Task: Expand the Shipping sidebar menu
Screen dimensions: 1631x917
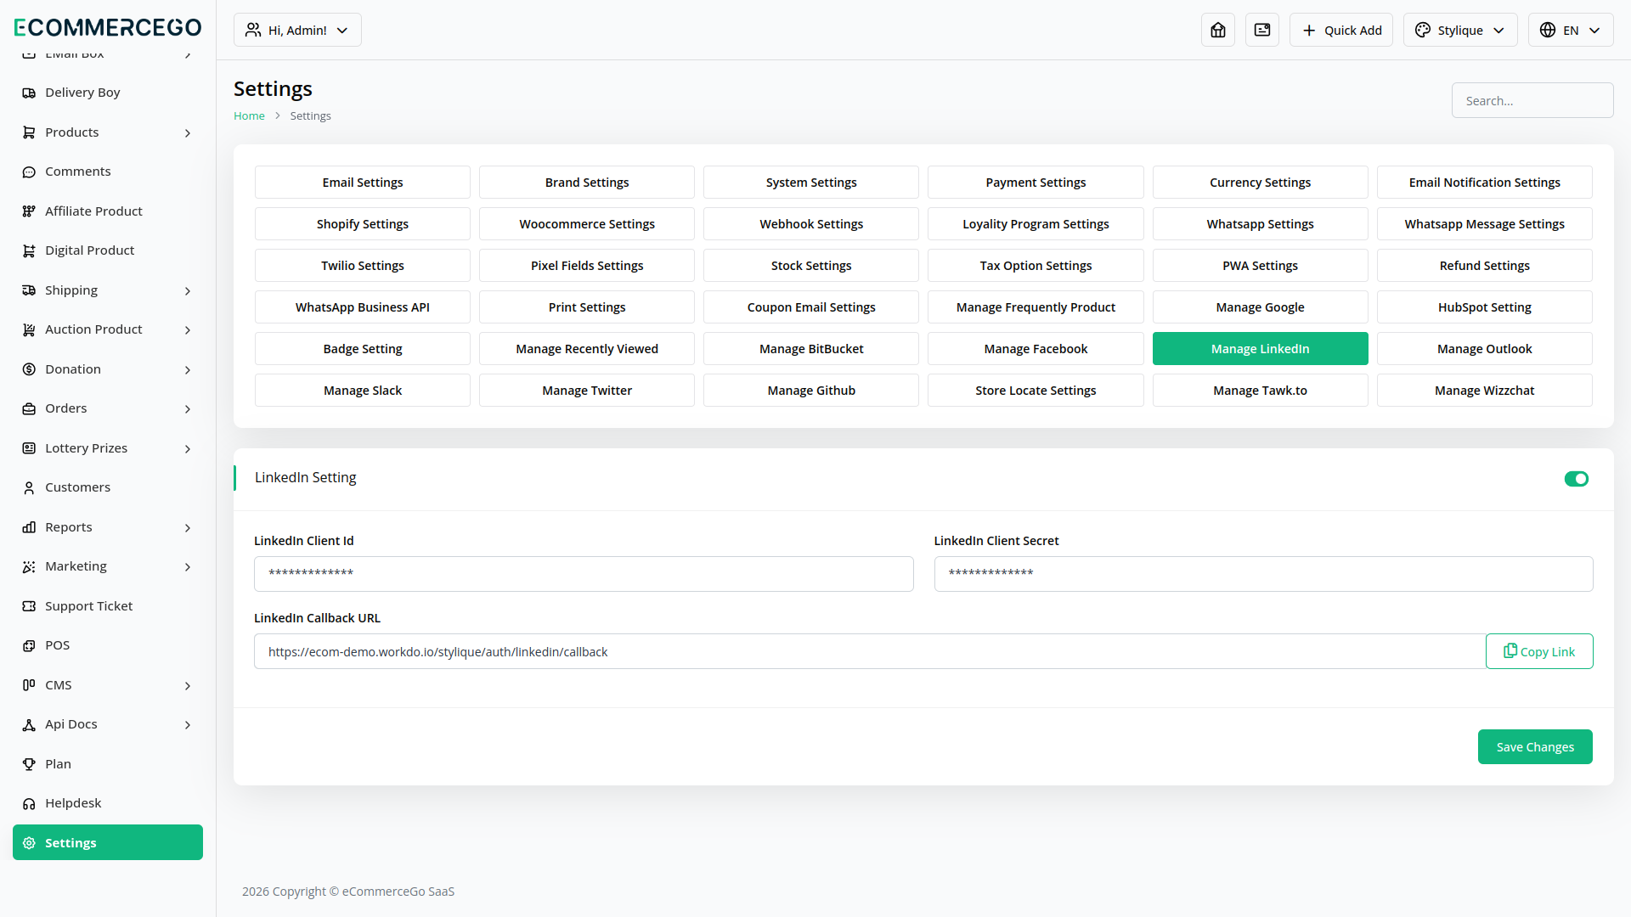Action: 108,290
